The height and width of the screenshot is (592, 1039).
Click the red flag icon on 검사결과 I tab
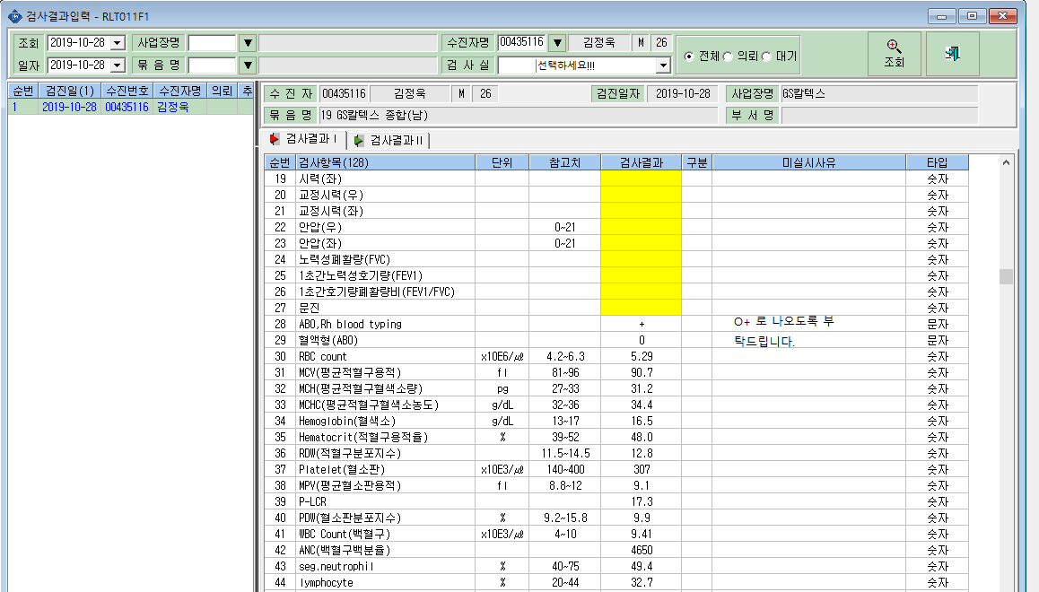275,139
